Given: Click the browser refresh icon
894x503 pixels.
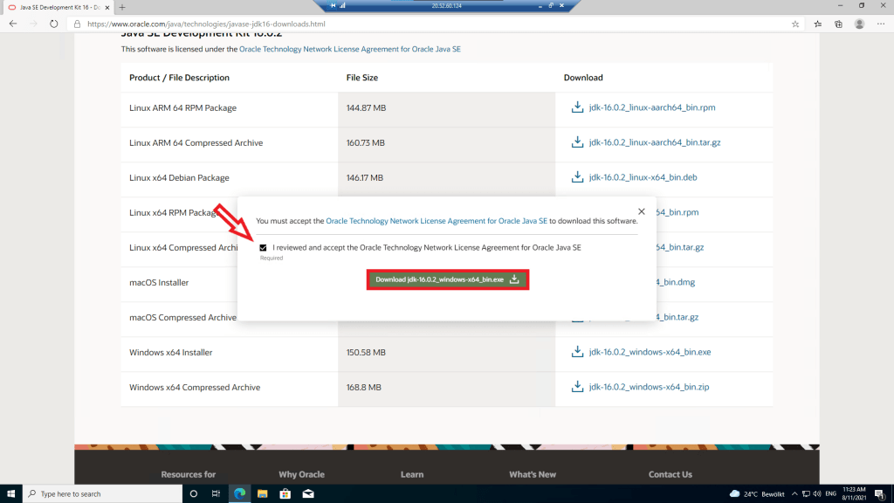Looking at the screenshot, I should pyautogui.click(x=54, y=24).
